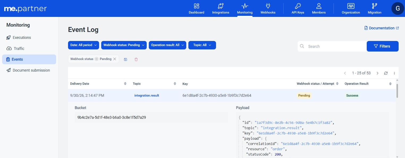The height and width of the screenshot is (158, 405).
Task: Click the Pending status badge
Action: pyautogui.click(x=304, y=96)
